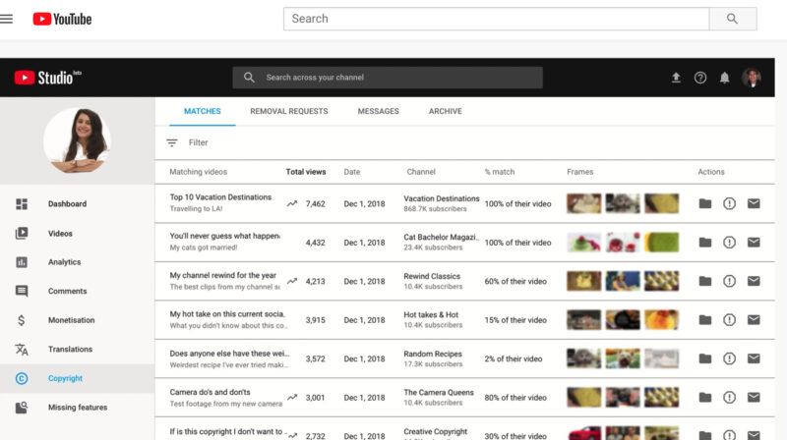This screenshot has width=787, height=440.
Task: Archive the Rewind Classics match
Action: coord(705,281)
